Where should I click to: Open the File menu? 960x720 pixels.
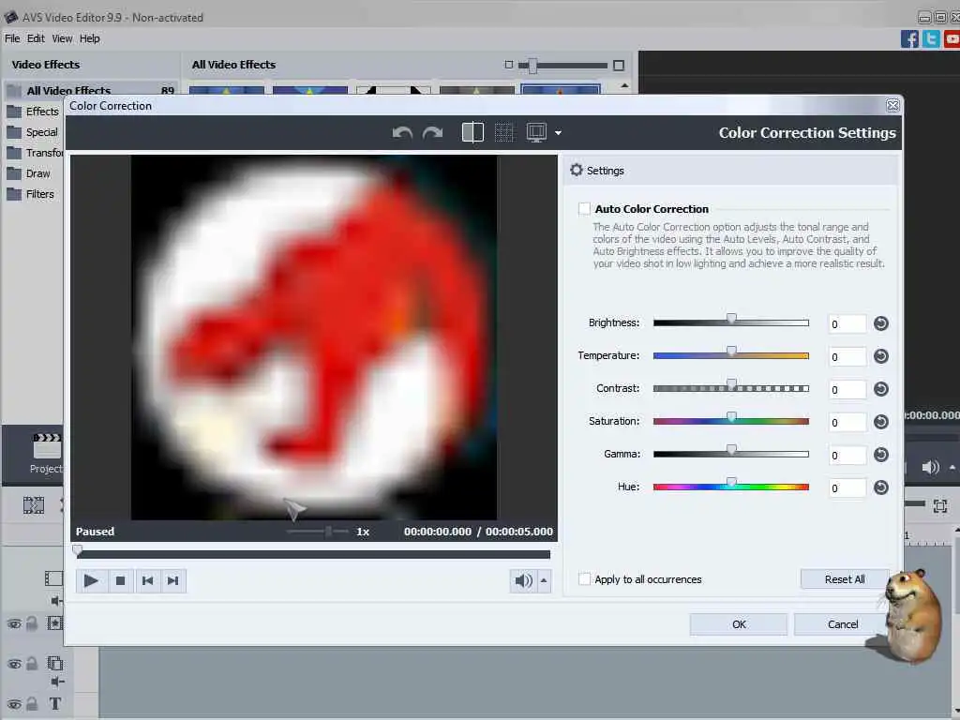(x=12, y=38)
